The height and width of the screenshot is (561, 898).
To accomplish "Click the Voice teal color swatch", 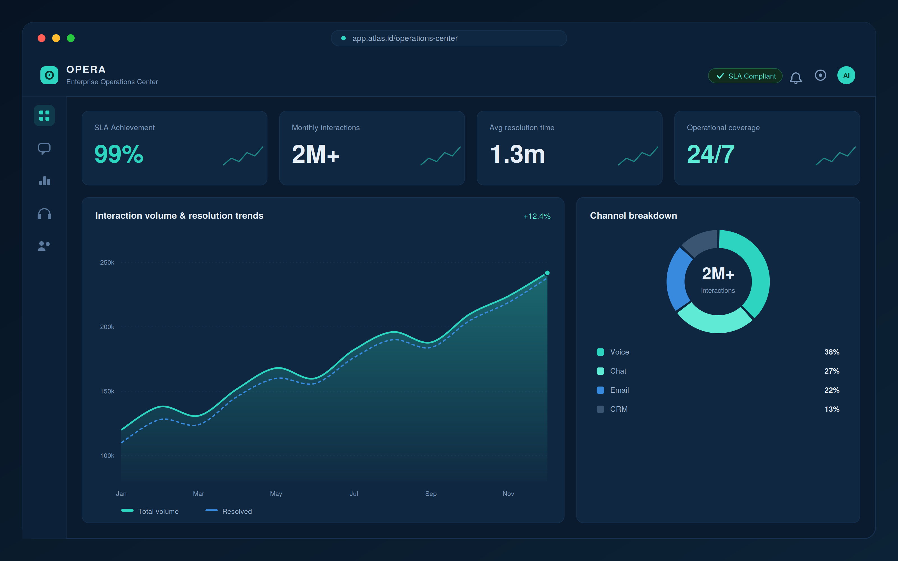I will (601, 352).
